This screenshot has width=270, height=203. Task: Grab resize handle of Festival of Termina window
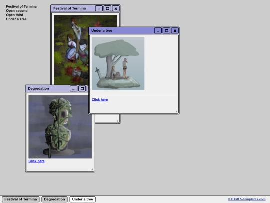click(118, 121)
